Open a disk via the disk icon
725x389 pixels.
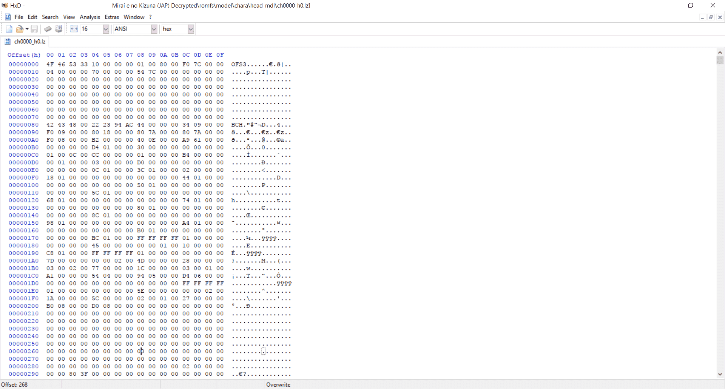pyautogui.click(x=59, y=29)
